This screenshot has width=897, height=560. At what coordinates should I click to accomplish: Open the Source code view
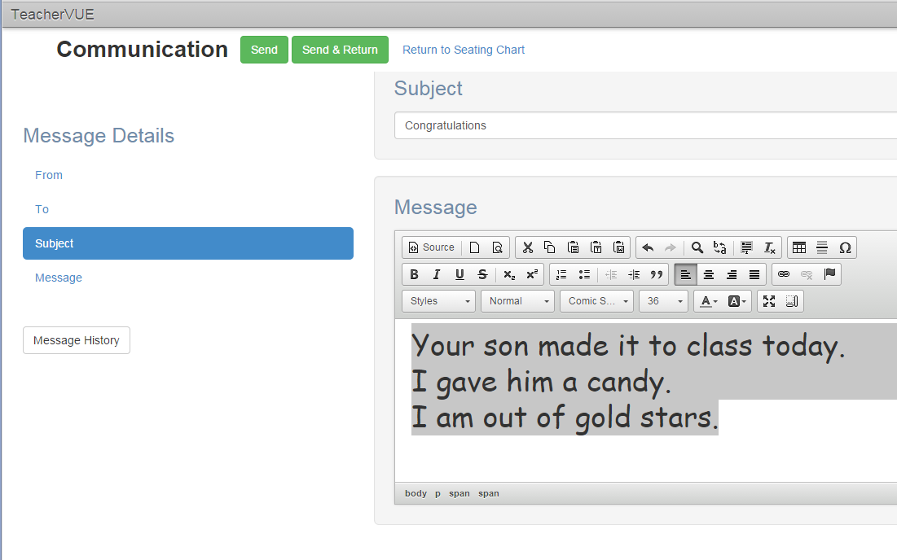[x=431, y=247]
